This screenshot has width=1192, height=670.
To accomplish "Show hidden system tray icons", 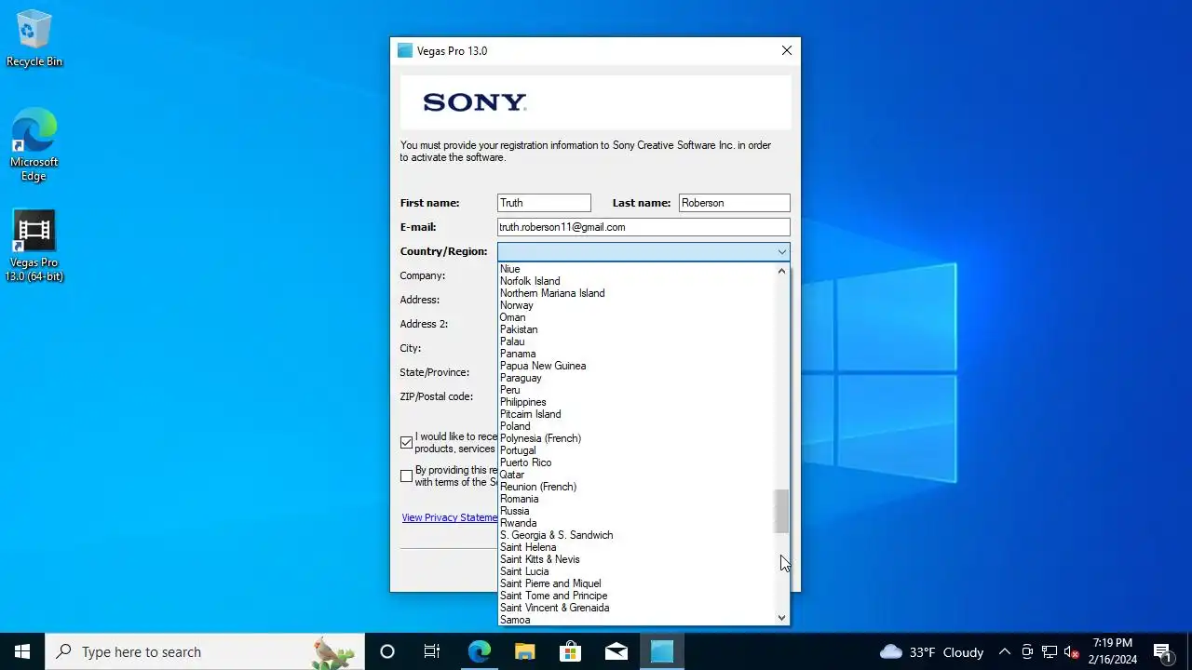I will point(1004,651).
